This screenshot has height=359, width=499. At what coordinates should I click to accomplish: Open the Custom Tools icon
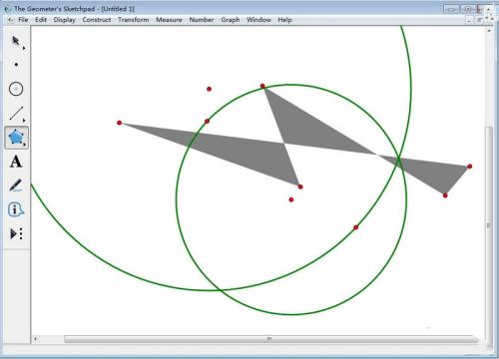coord(16,234)
